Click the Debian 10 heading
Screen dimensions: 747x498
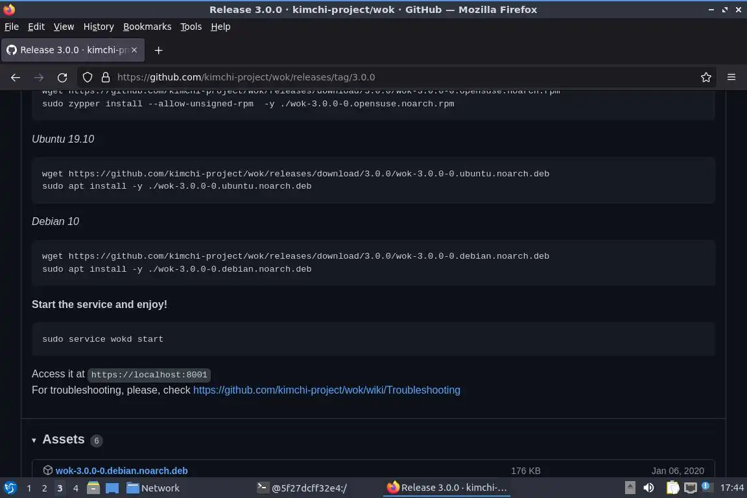55,222
